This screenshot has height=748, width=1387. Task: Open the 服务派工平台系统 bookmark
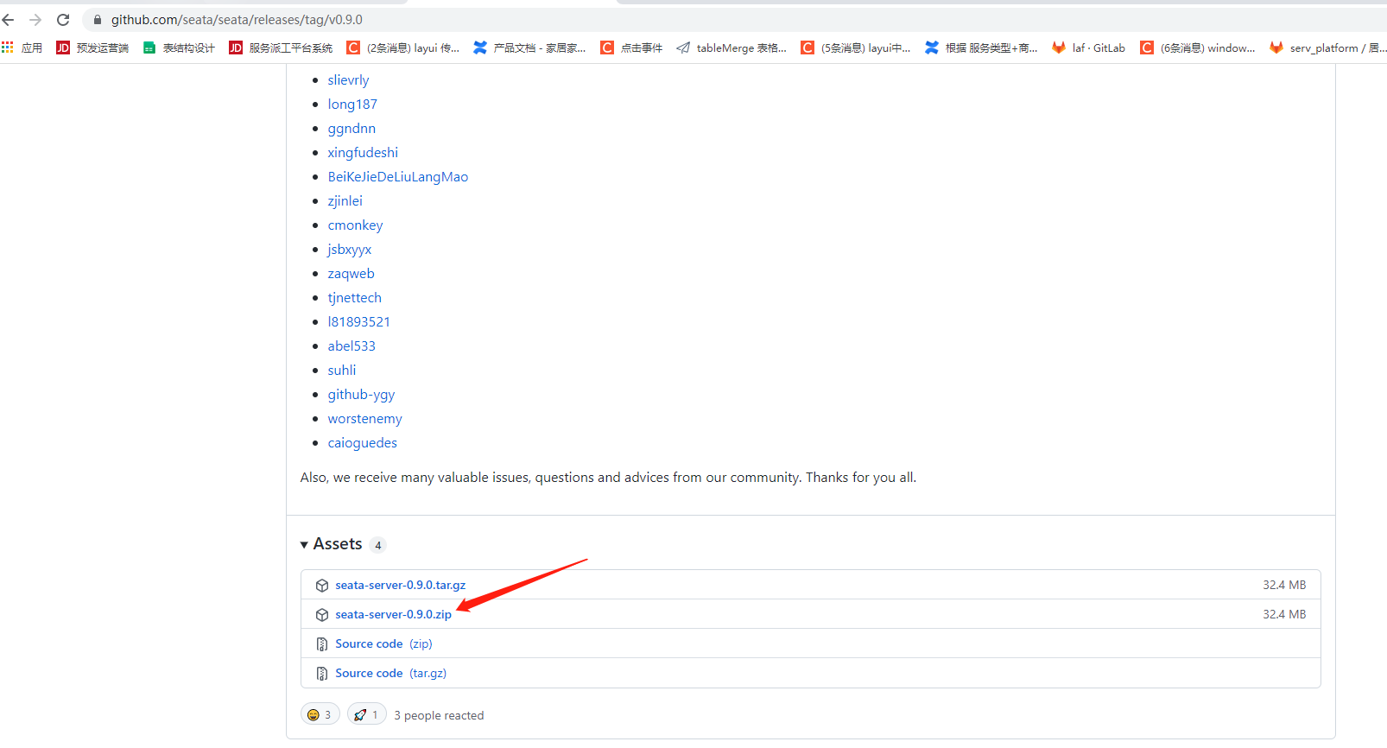click(x=281, y=48)
